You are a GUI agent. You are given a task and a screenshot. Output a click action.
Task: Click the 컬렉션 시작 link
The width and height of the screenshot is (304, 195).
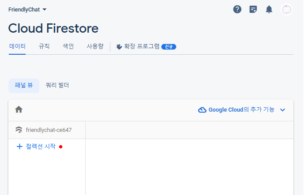click(41, 146)
